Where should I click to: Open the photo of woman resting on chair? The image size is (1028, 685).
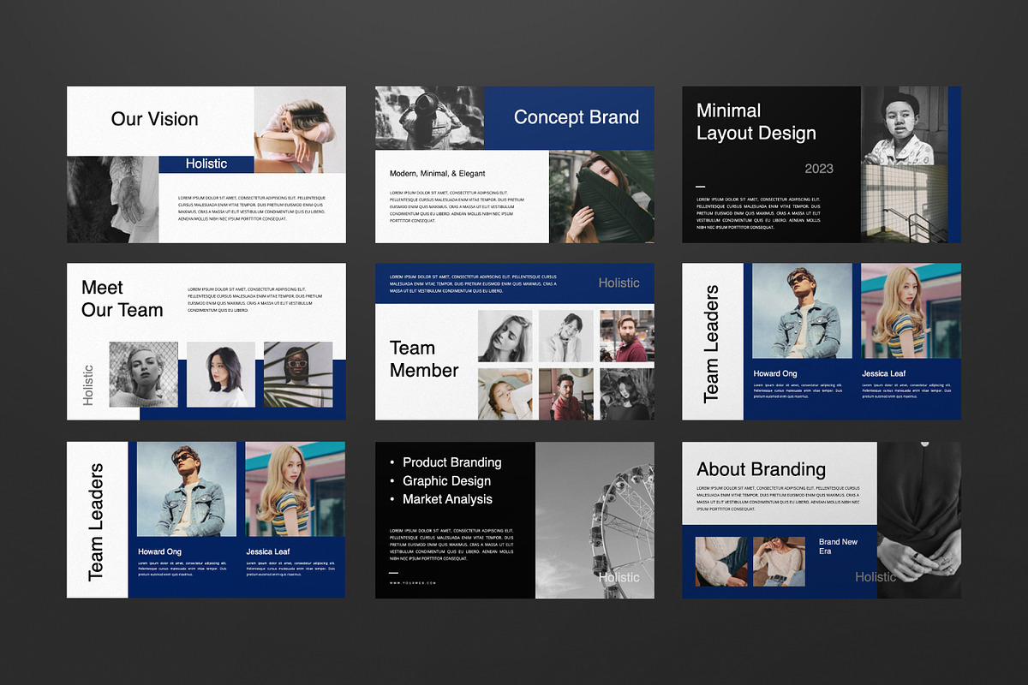point(300,129)
